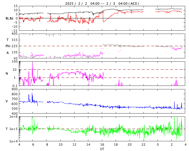Click the "12" hour tick on the UT axis
The width and height of the screenshot is (189, 151).
tap(74, 145)
